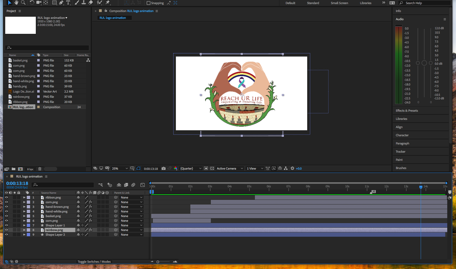Create a new composition from Project panel

[x=20, y=169]
